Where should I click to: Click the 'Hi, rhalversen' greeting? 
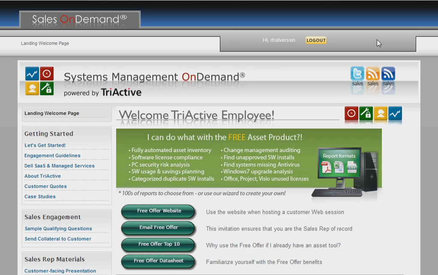click(x=279, y=40)
